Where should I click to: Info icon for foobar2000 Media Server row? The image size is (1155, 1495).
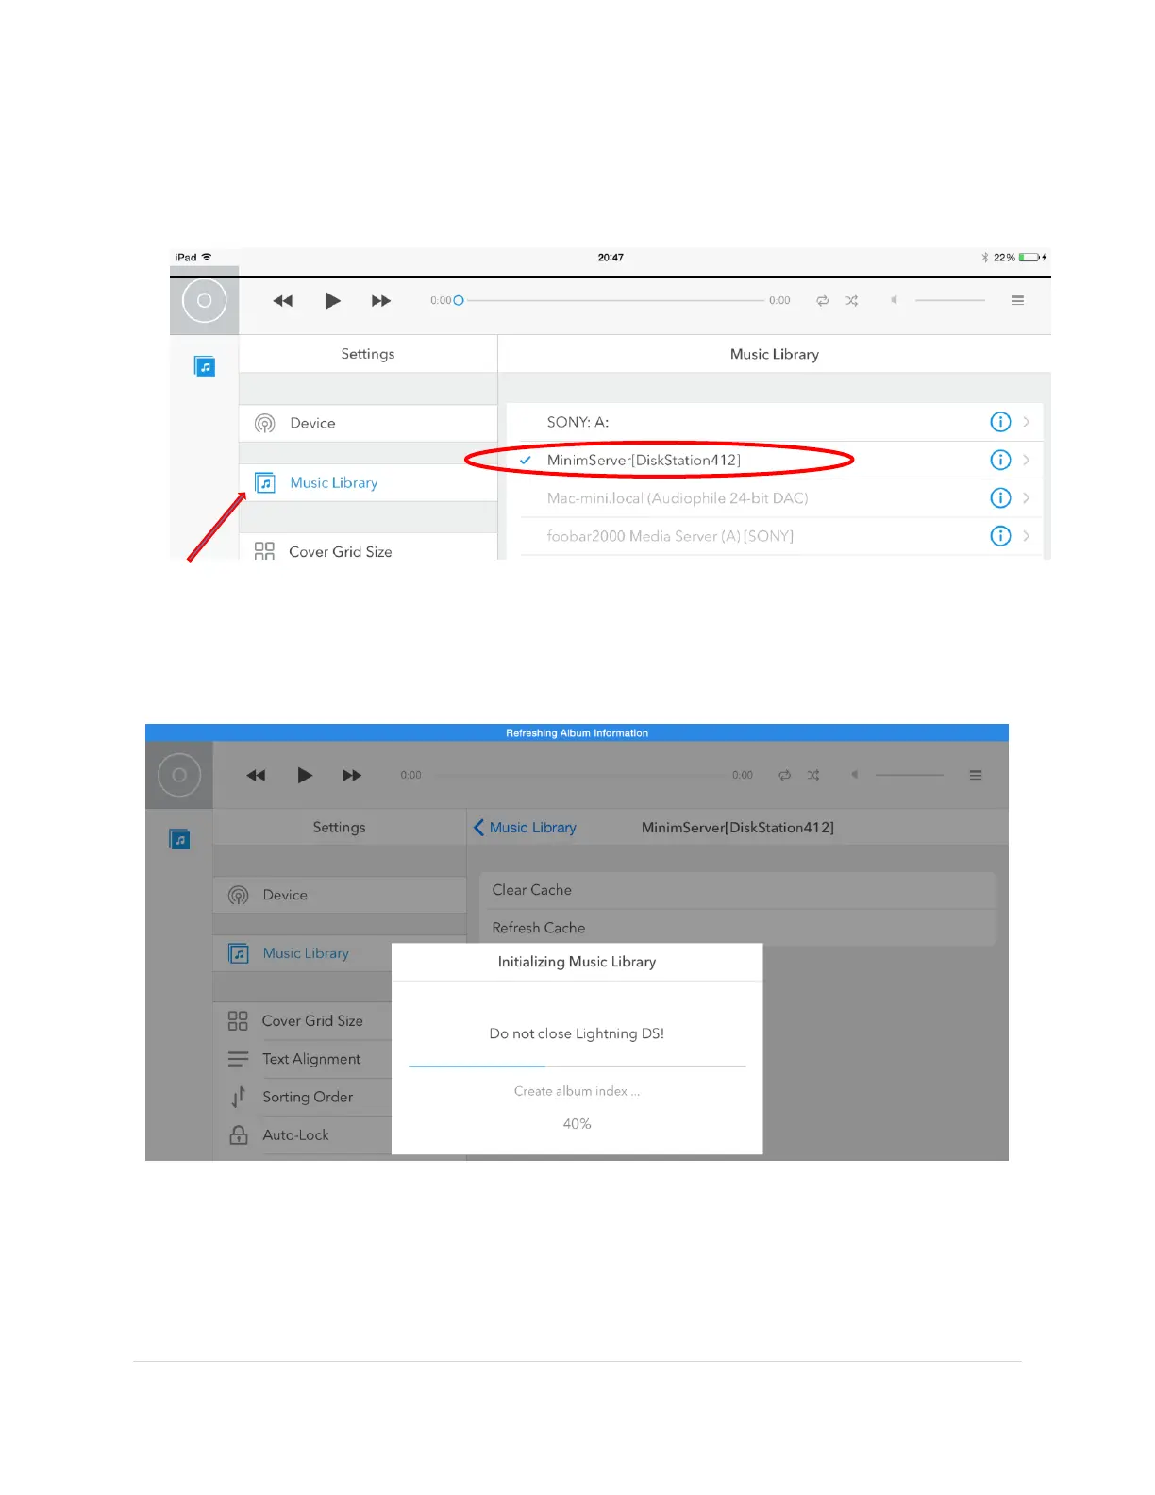pos(1000,536)
